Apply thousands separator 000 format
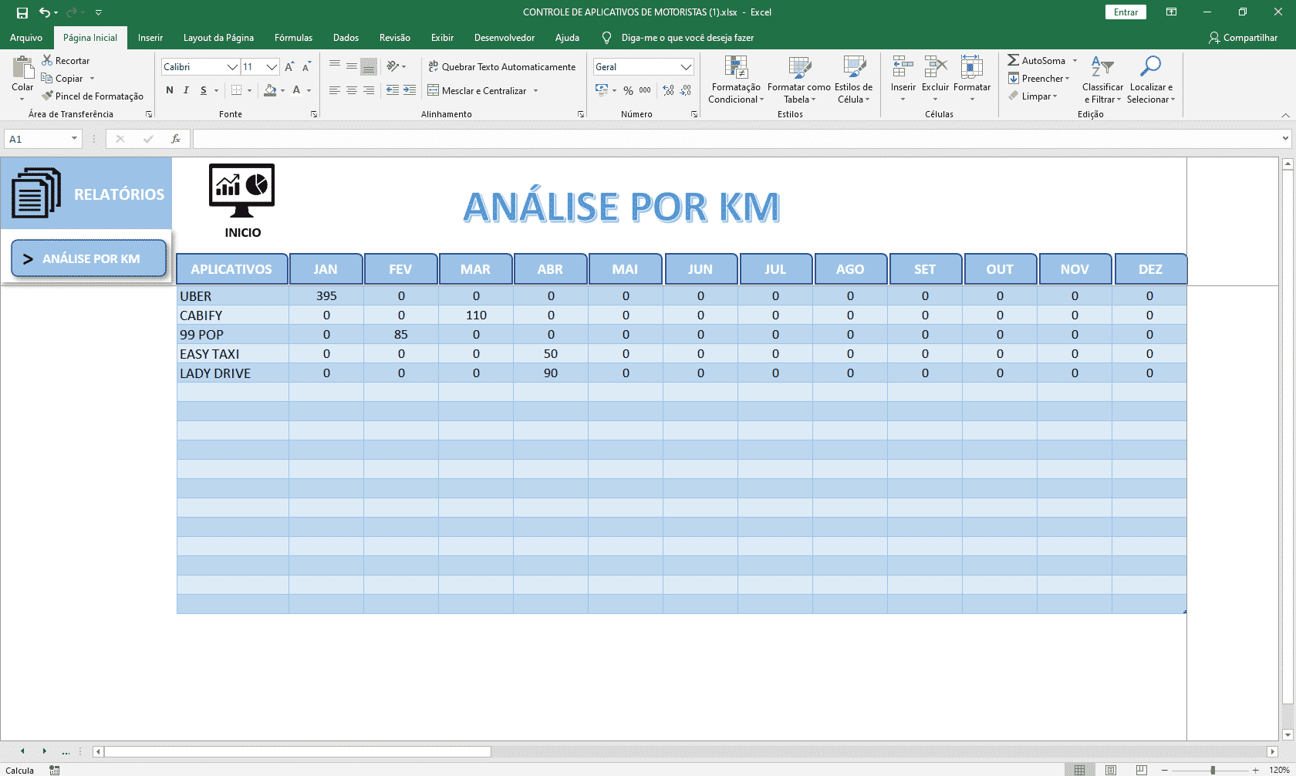 coord(645,90)
